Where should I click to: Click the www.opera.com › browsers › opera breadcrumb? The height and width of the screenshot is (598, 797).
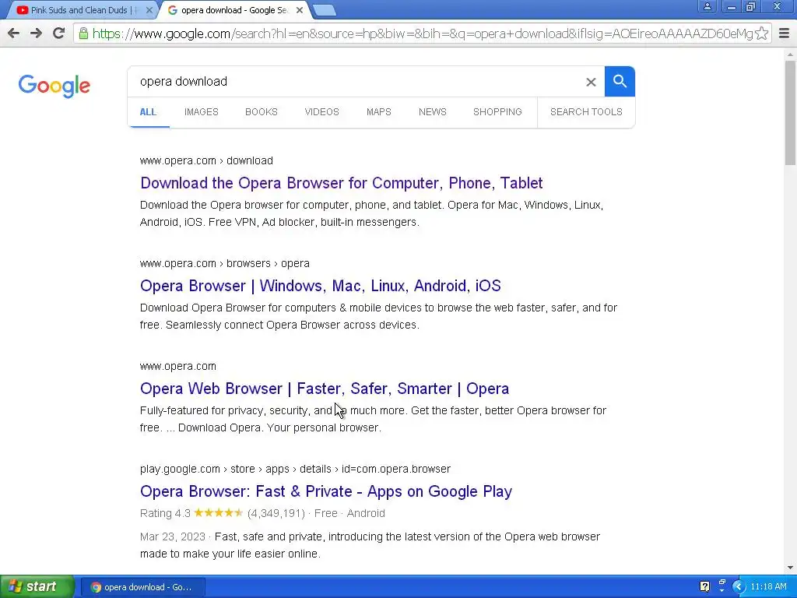225,263
